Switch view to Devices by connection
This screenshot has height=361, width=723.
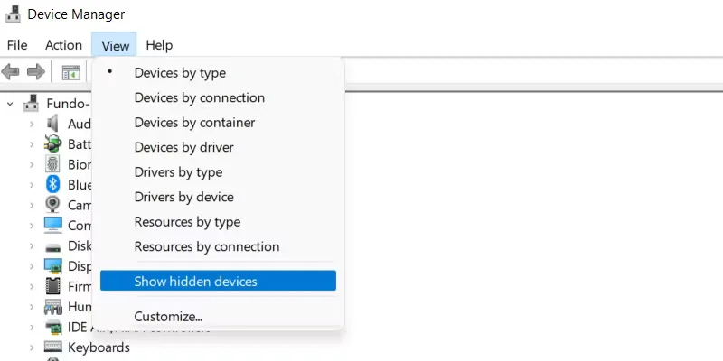coord(199,97)
